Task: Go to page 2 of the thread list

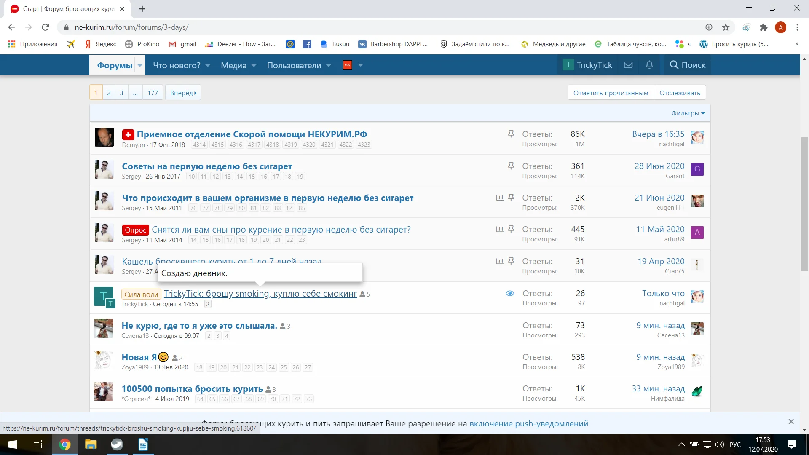Action: coord(109,93)
